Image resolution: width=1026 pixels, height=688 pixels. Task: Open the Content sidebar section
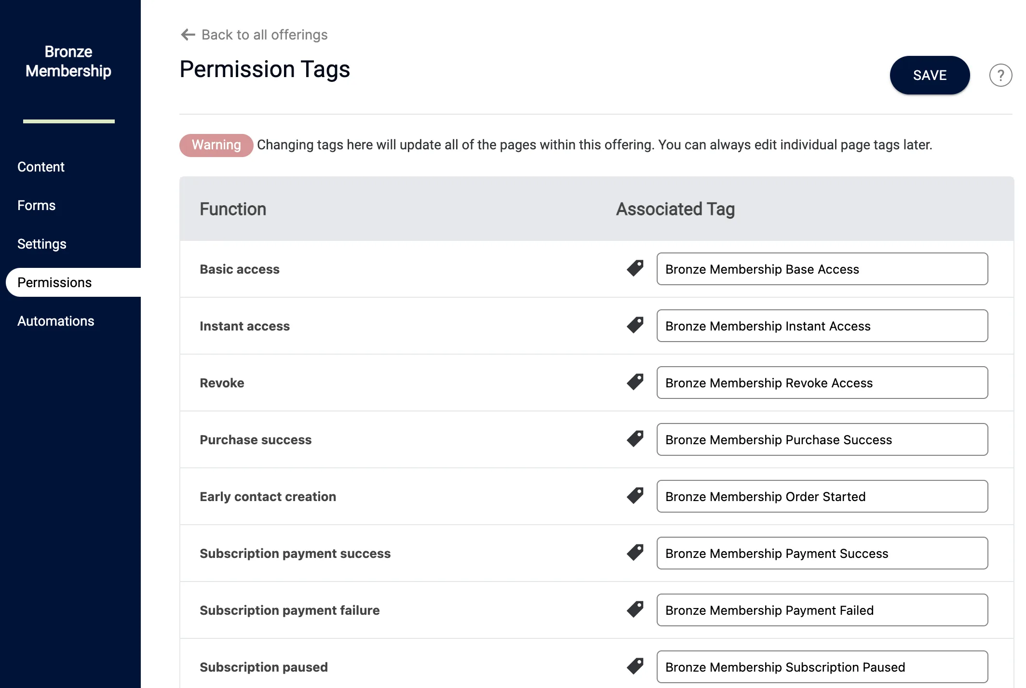coord(41,167)
